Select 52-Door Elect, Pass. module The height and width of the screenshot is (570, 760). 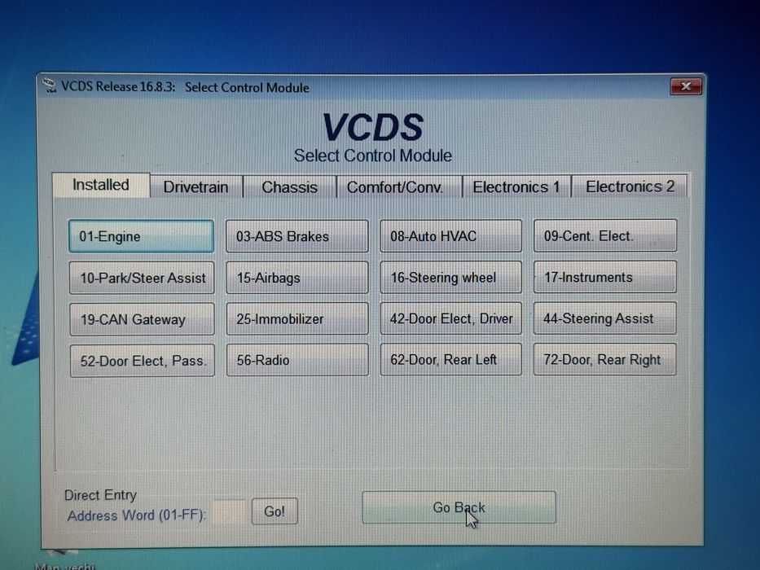tap(142, 361)
